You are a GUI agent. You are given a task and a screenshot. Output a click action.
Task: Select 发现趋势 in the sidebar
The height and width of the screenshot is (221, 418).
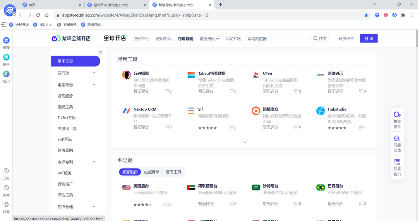(x=65, y=96)
